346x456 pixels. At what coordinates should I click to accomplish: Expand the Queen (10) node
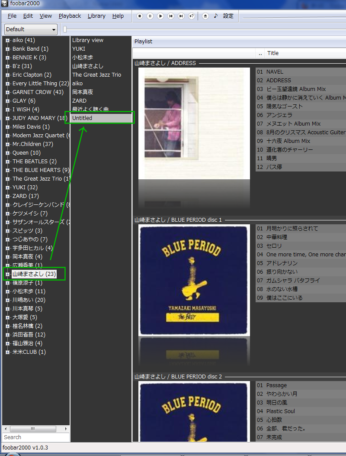coord(7,153)
